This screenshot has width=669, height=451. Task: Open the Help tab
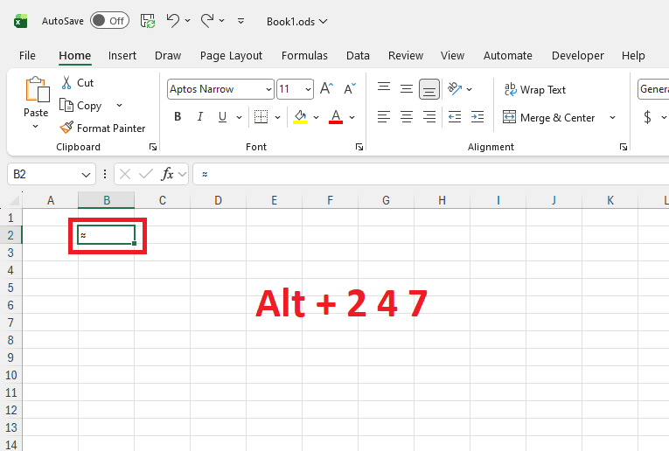633,56
